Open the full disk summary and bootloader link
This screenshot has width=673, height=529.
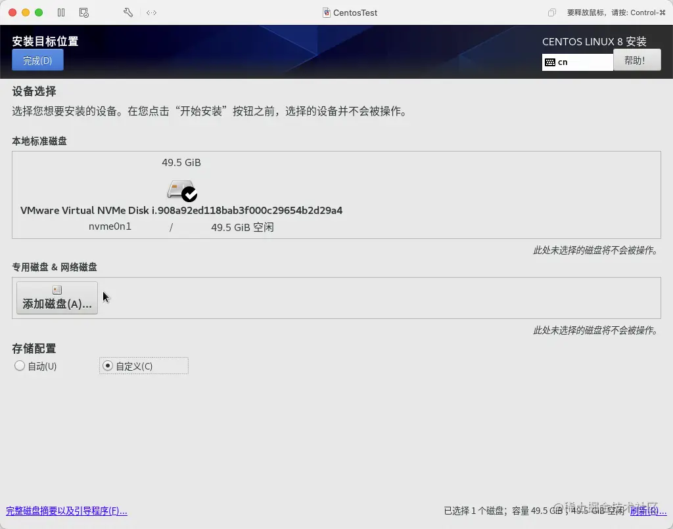pyautogui.click(x=66, y=511)
